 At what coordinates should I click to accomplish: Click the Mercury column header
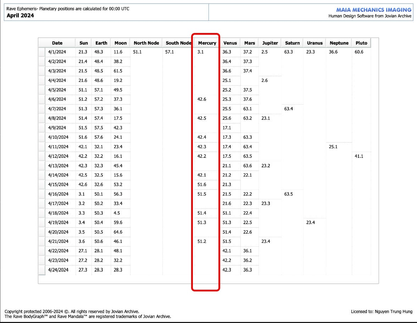(207, 43)
